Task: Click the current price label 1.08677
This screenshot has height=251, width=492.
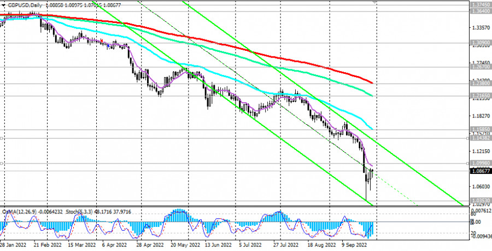Action: pos(479,171)
